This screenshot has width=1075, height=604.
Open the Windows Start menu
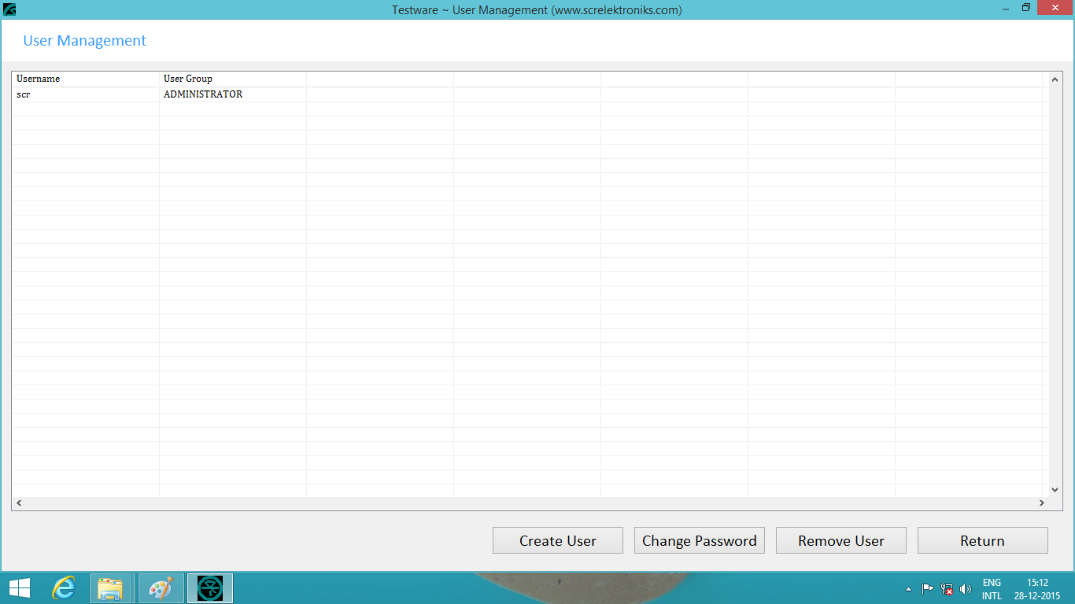point(20,588)
